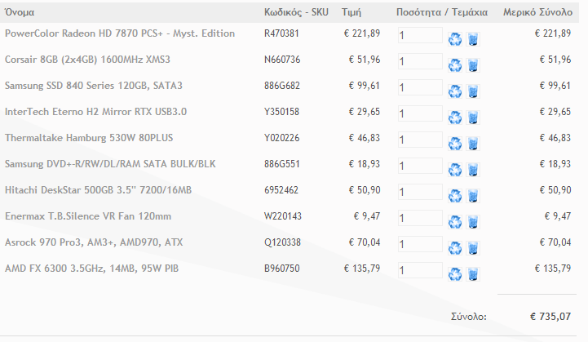Remove InterTech Eterno H2 case item
Viewport: 588px width, 342px height.
pyautogui.click(x=473, y=118)
